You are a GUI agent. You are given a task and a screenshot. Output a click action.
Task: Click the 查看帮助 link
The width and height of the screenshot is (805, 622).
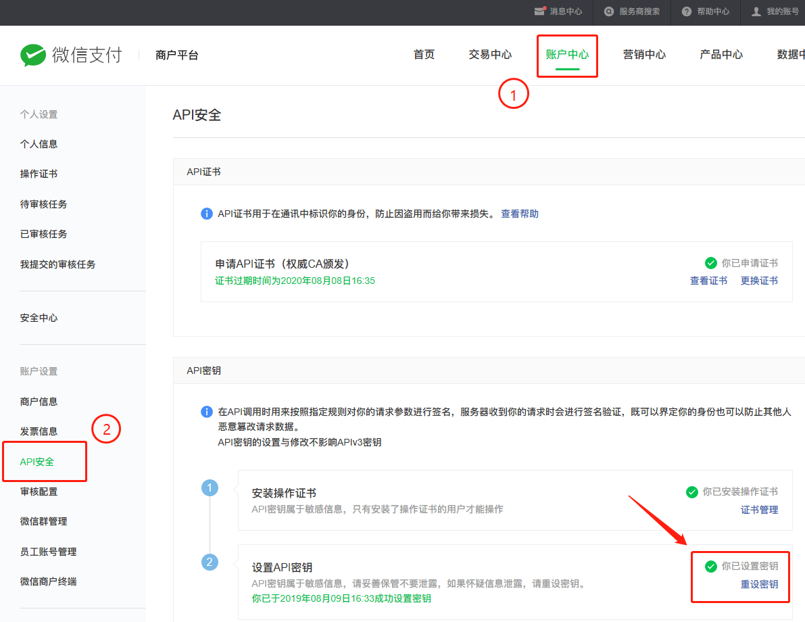520,214
